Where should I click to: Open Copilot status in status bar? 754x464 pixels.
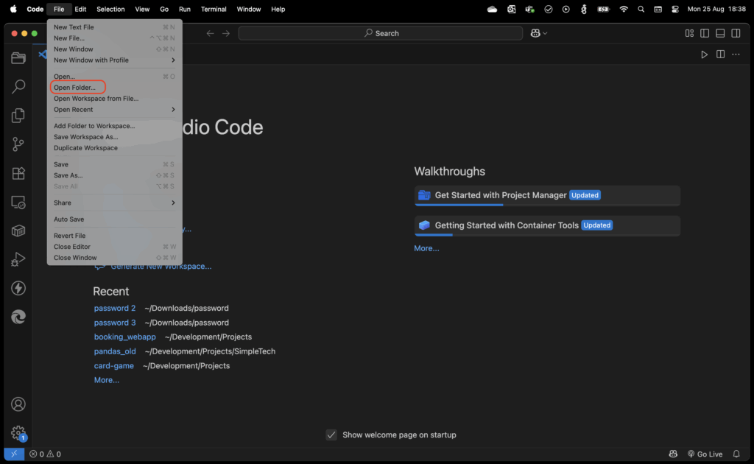click(673, 454)
